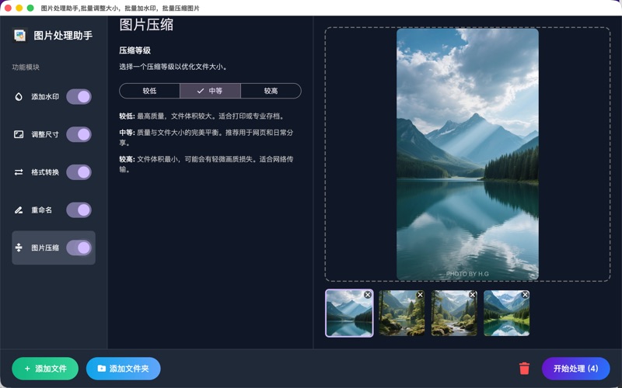Click the 选择一个压缩等级 hint text
This screenshot has height=388, width=622.
tap(173, 67)
